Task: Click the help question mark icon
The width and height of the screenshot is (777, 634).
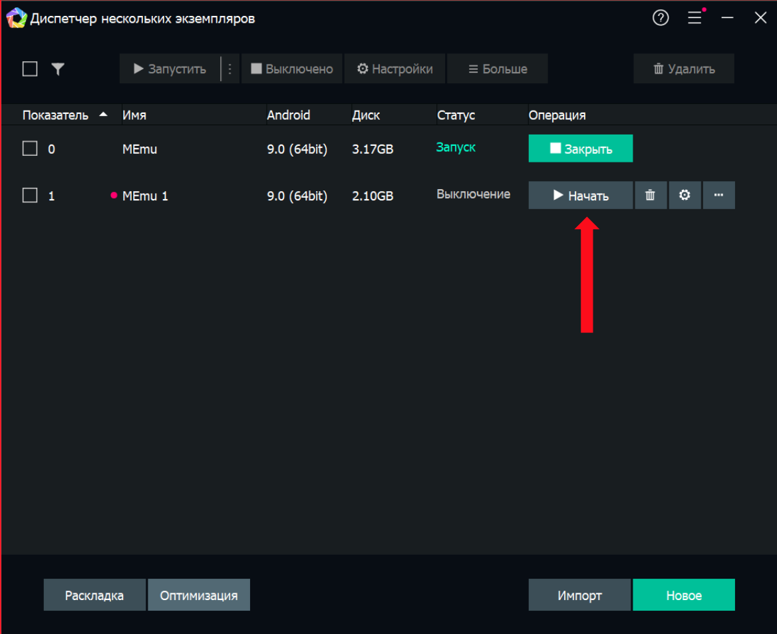Action: tap(660, 18)
